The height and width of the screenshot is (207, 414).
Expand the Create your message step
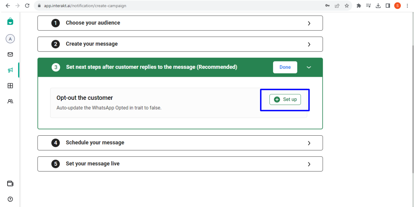[x=180, y=44]
